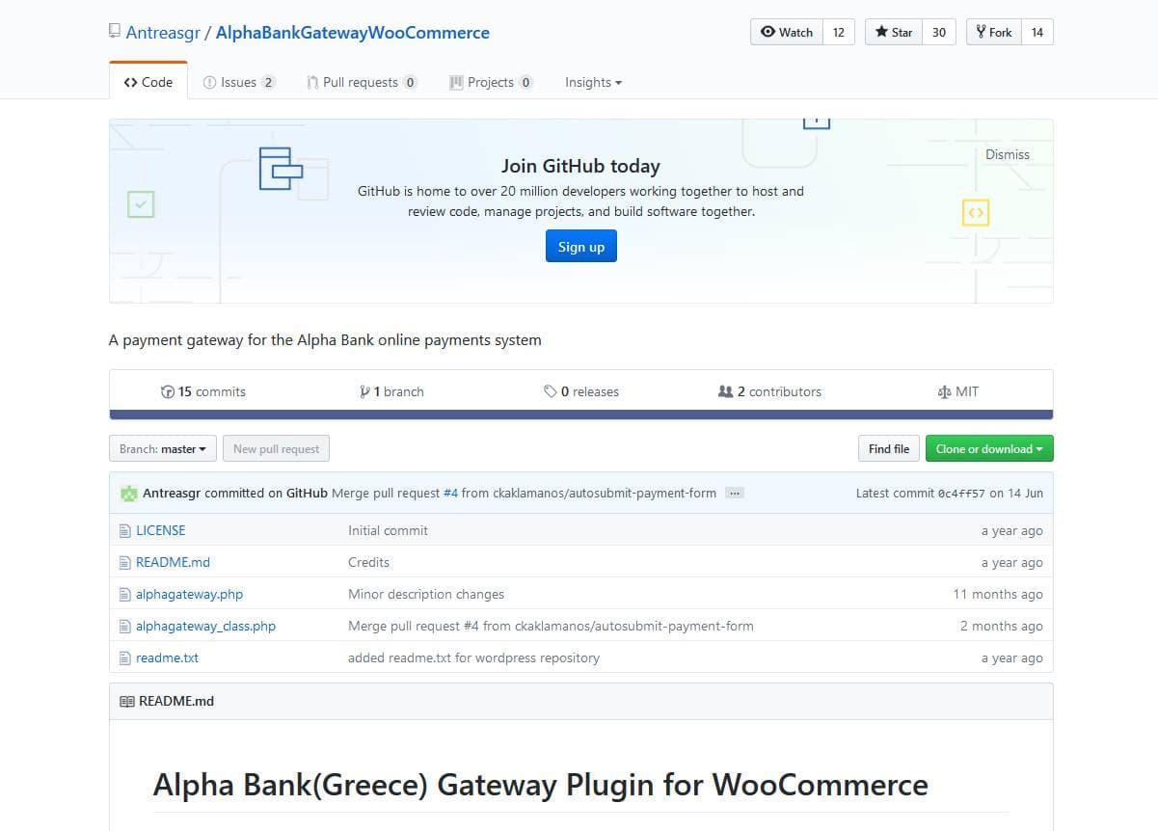Open the forks count 14
1158x831 pixels.
[x=1037, y=32]
